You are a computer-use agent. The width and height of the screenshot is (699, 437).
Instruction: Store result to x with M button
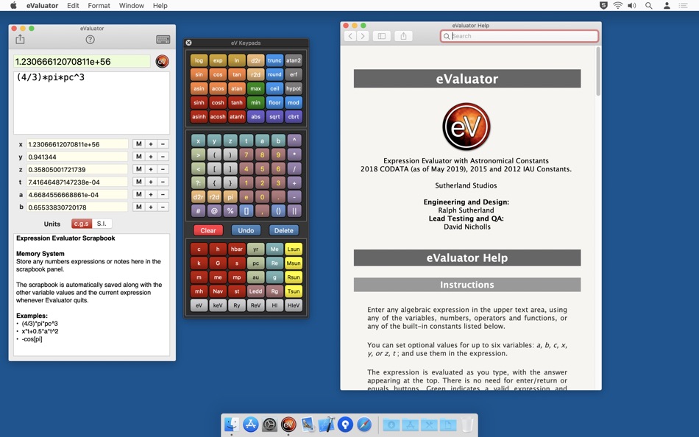coord(138,144)
